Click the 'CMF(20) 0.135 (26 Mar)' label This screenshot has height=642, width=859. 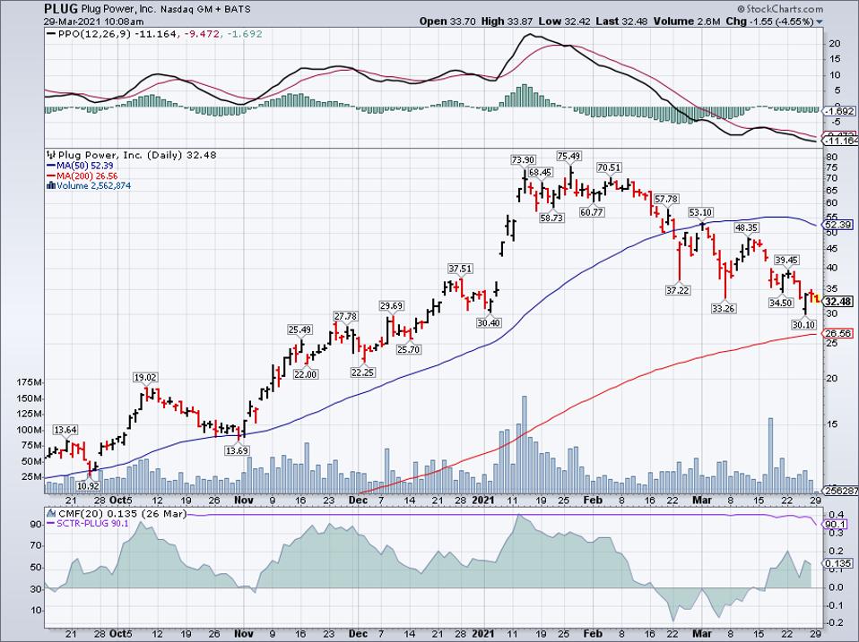coord(122,514)
